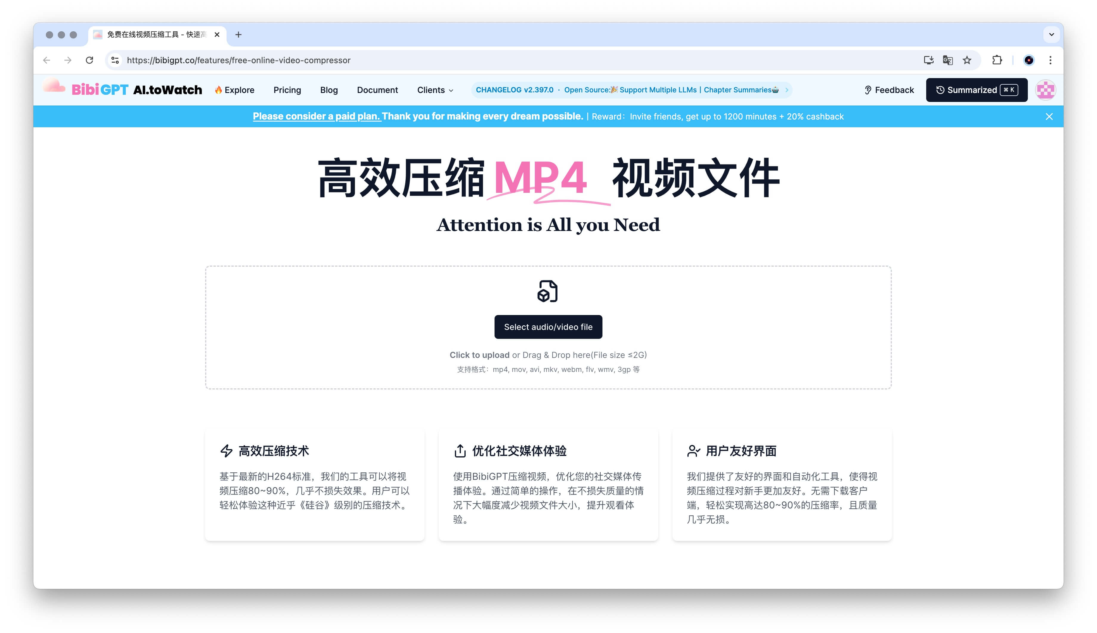Bookmark this page with star icon
This screenshot has width=1097, height=633.
pyautogui.click(x=966, y=60)
